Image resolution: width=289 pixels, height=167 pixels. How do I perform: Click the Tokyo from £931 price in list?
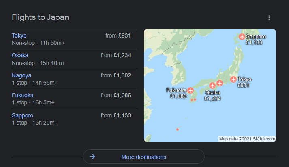click(x=118, y=35)
